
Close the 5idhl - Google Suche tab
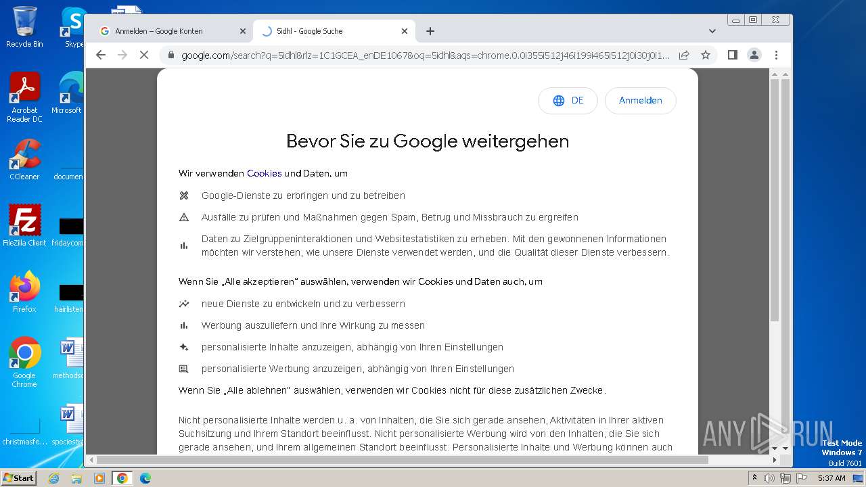pos(405,31)
